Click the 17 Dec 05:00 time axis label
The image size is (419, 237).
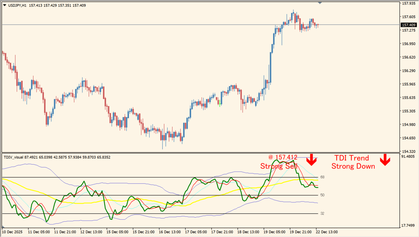click(x=196, y=232)
